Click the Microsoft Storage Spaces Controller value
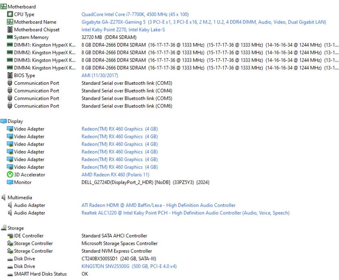 click(119, 243)
